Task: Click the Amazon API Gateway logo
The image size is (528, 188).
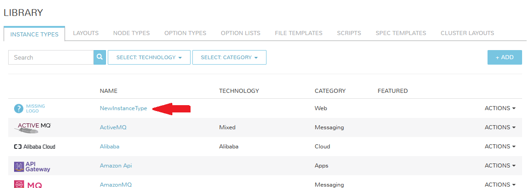Action: 32,166
